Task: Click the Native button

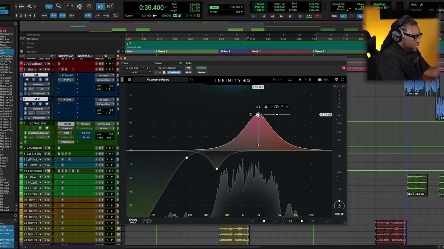Action: point(202,73)
